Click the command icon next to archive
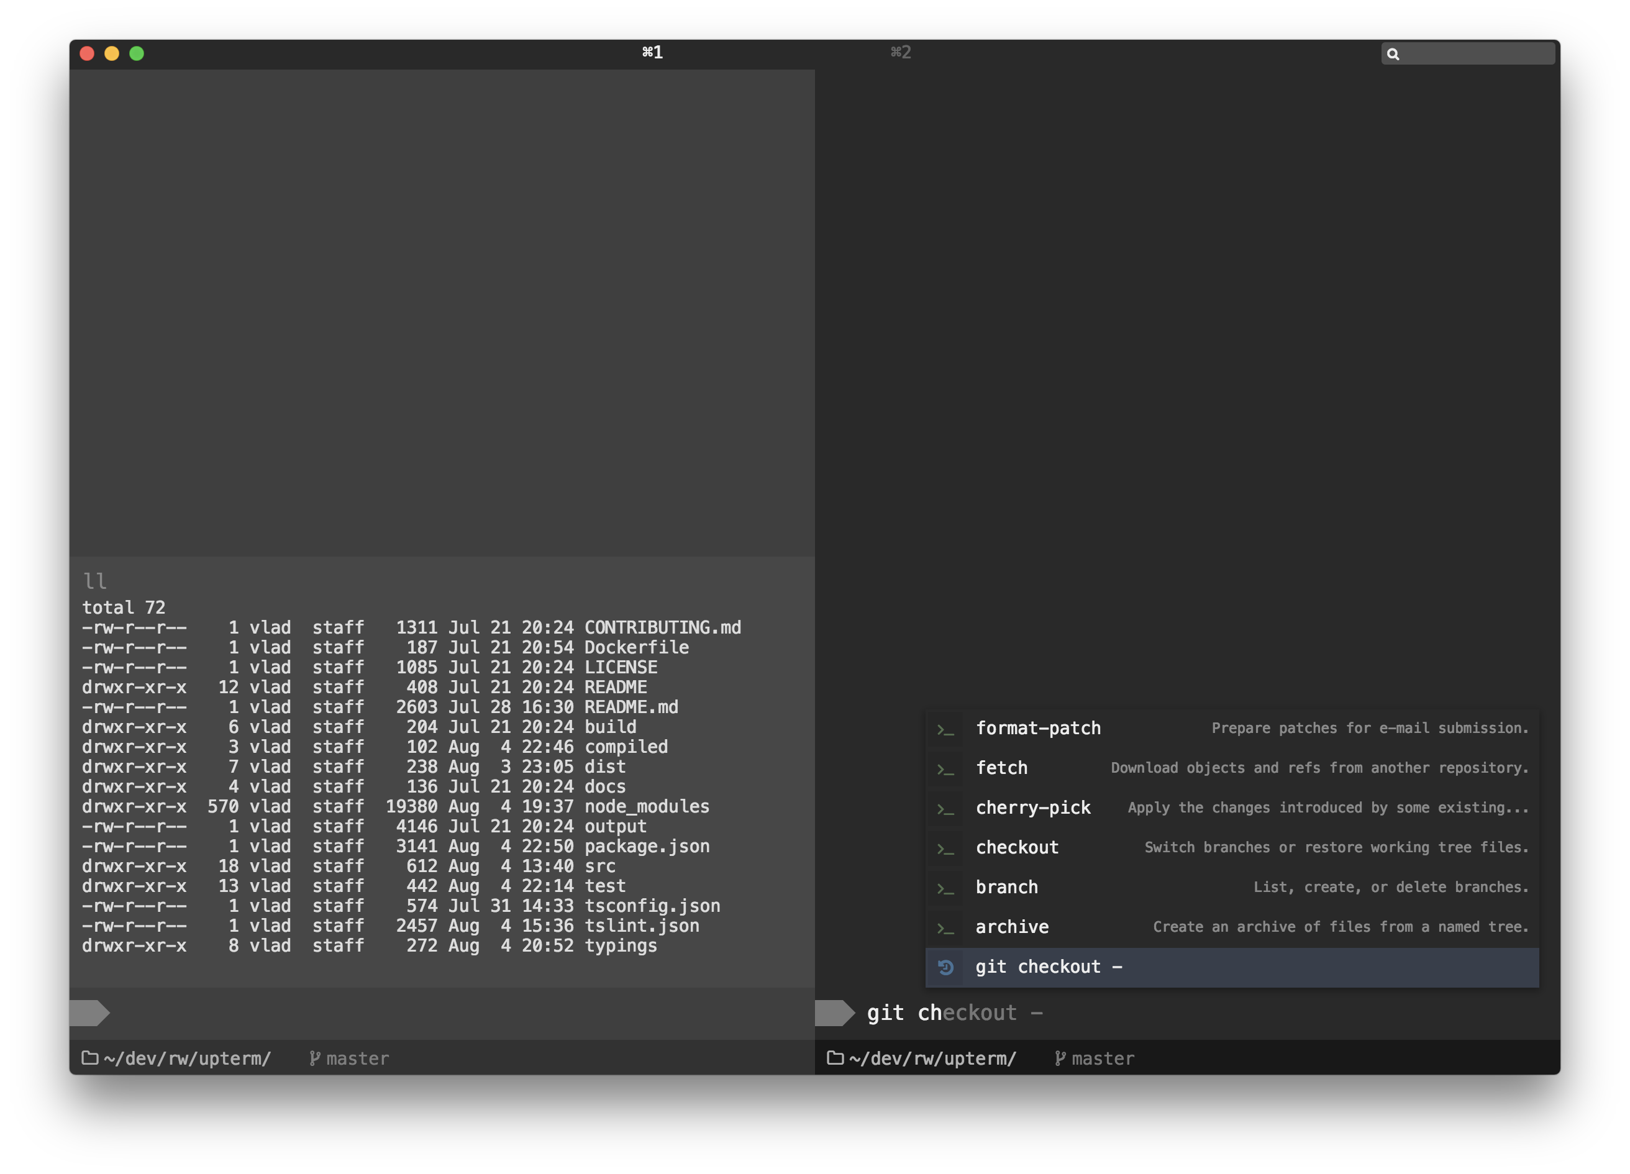1630x1174 pixels. pyautogui.click(x=945, y=929)
